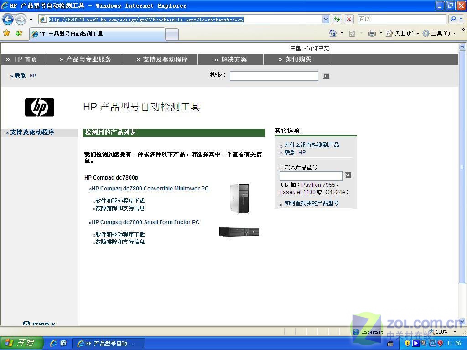Click the Print icon in the toolbar
Image resolution: width=467 pixels, height=350 pixels.
[372, 33]
